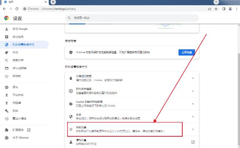This screenshot has width=240, height=148.
Task: Open 无障碍 sidebar section
Action: click(25, 103)
